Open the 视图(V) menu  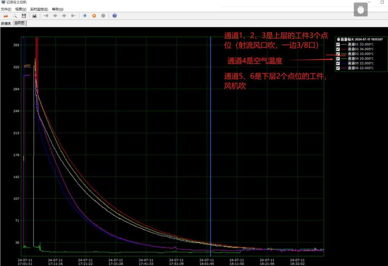[x=21, y=9]
